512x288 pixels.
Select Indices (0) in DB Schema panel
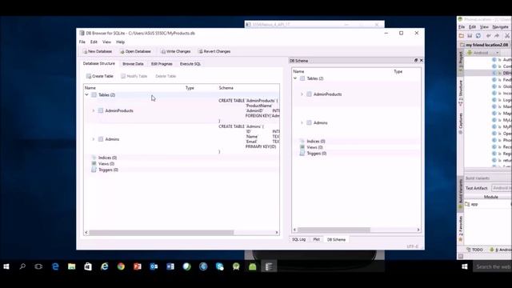[x=316, y=141]
